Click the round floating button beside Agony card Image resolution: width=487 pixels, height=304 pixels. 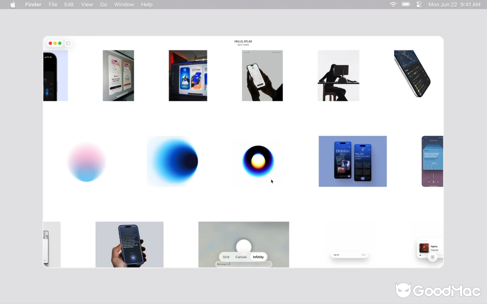click(433, 257)
